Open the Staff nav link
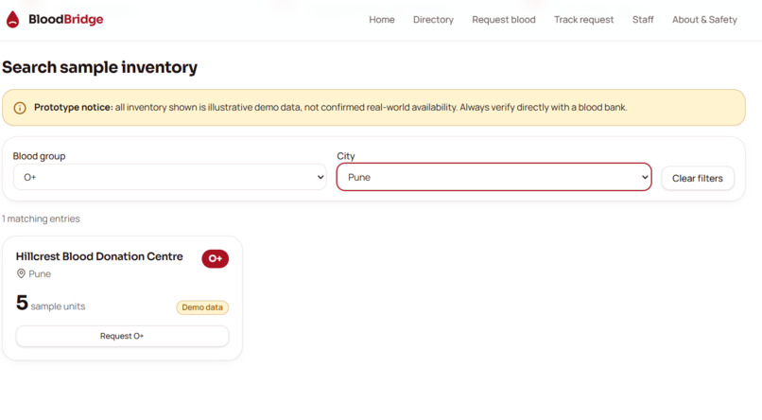Image resolution: width=762 pixels, height=420 pixels. point(643,20)
